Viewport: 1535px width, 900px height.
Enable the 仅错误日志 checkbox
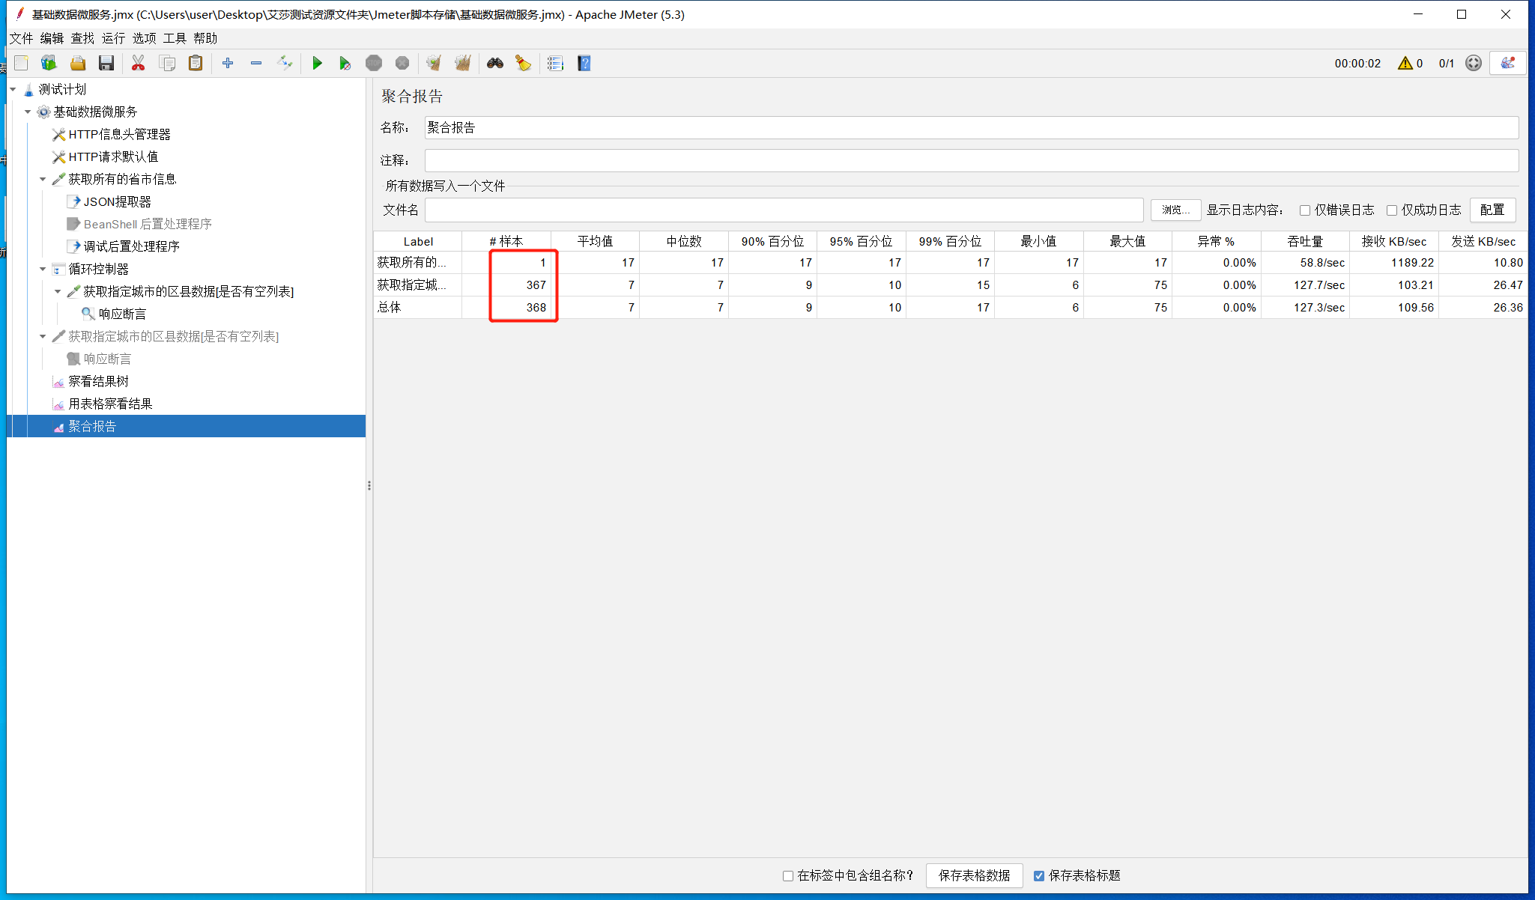coord(1305,210)
